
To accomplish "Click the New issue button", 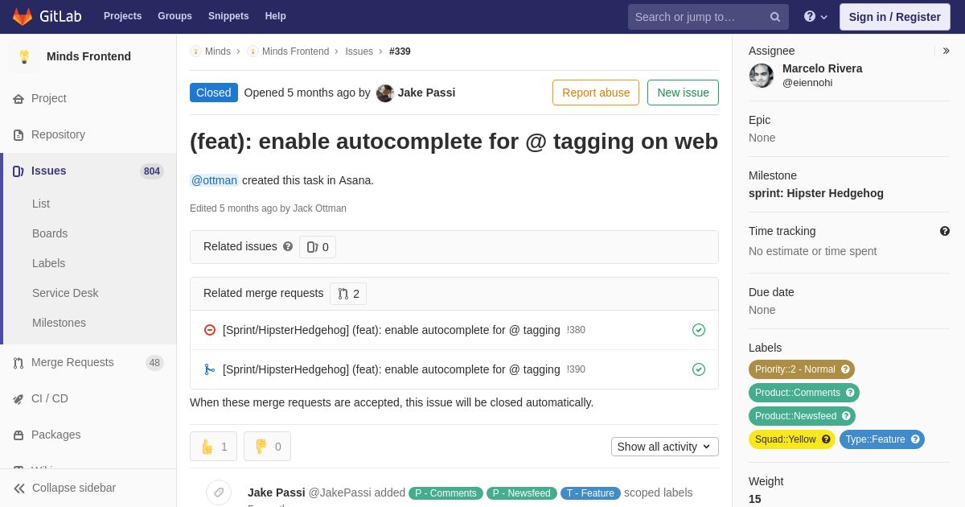I will [683, 93].
